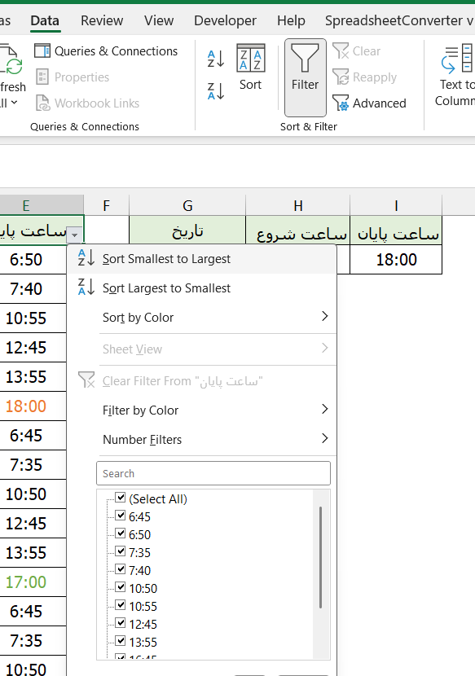Uncheck the 13:55 checkbox
475x676 pixels.
[x=121, y=641]
